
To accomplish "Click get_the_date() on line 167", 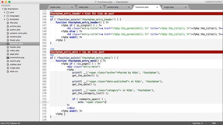I will pyautogui.click(x=82, y=84).
